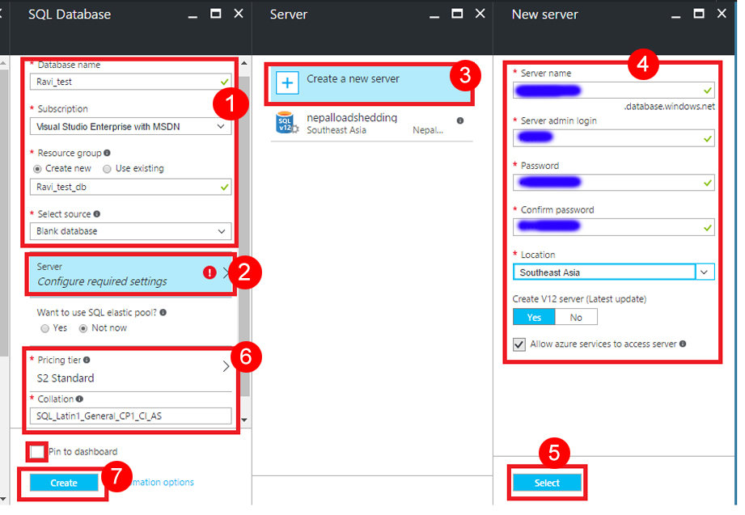The image size is (745, 515).
Task: Click the Create button
Action: point(64,483)
